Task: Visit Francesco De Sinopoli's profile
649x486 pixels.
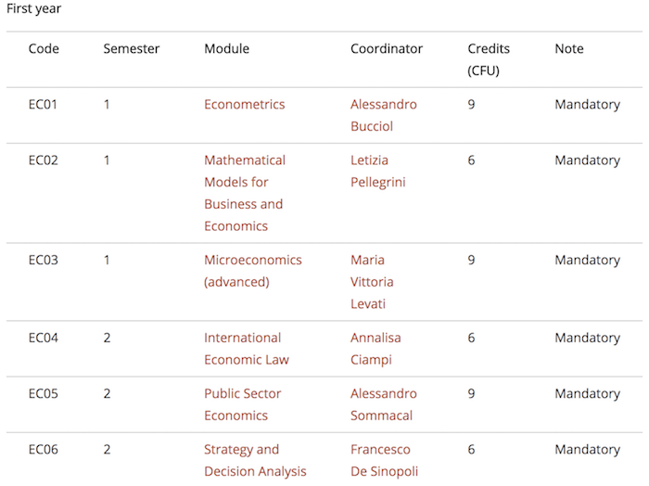Action: 384,460
